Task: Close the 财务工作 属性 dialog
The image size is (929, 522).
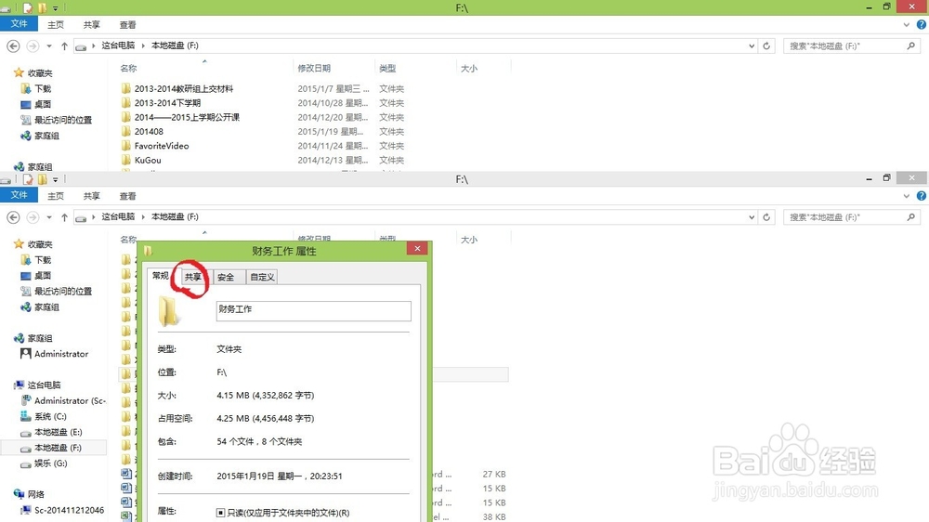Action: (x=417, y=248)
